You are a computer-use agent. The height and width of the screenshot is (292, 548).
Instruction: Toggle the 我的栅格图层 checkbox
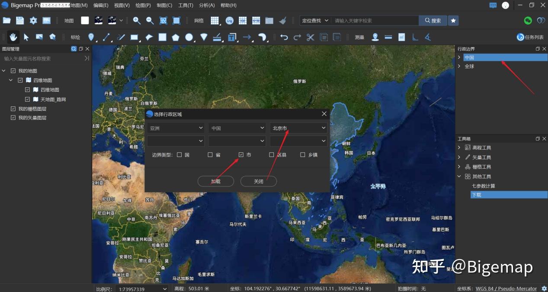[x=13, y=109]
